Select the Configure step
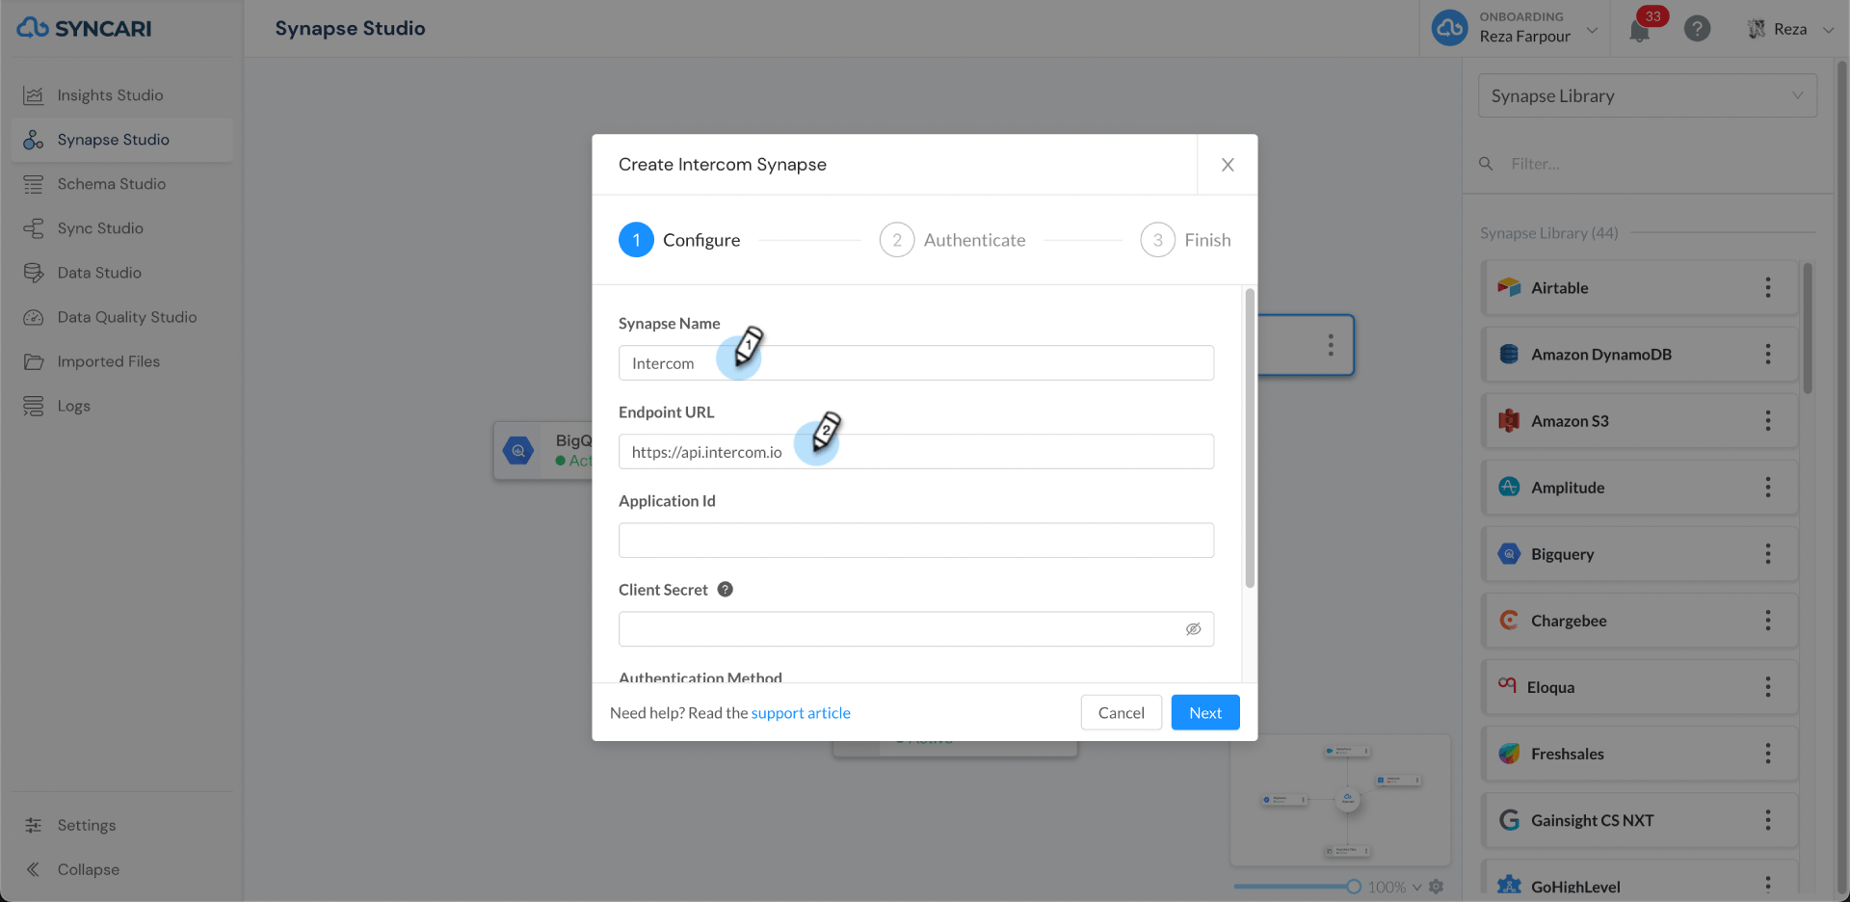Screen dimensions: 1850x902 click(679, 240)
